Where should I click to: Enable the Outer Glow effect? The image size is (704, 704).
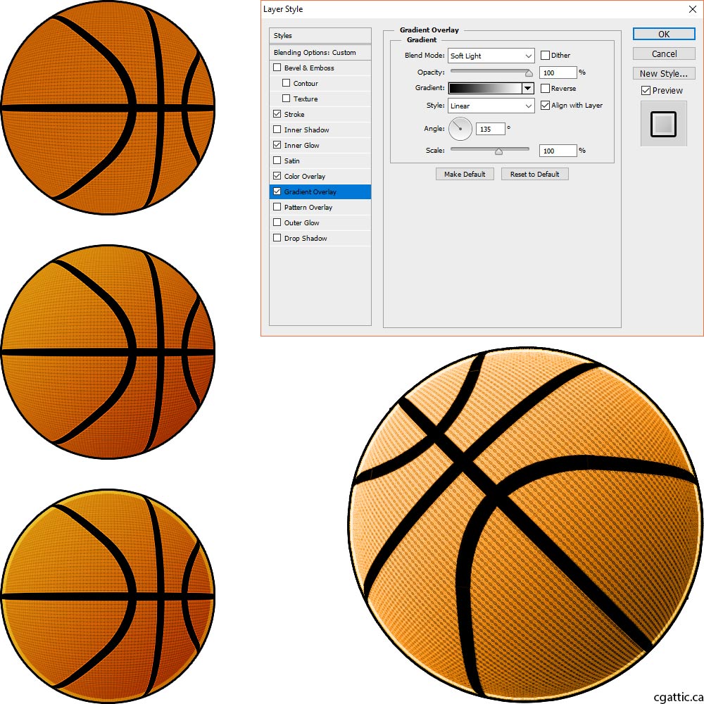277,222
